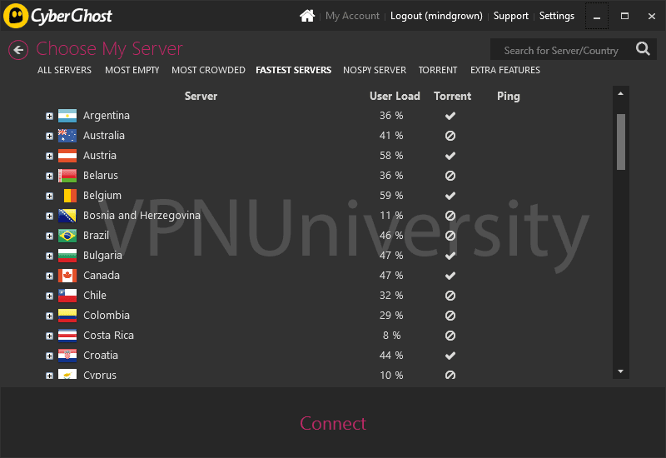Image resolution: width=666 pixels, height=458 pixels.
Task: Switch to the TORRENT tab
Action: (438, 70)
